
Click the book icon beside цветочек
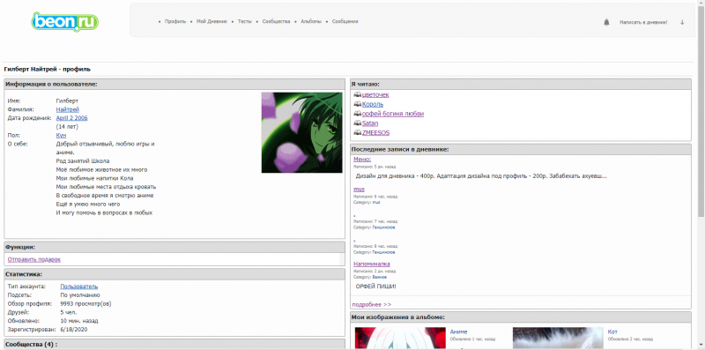[x=358, y=95]
